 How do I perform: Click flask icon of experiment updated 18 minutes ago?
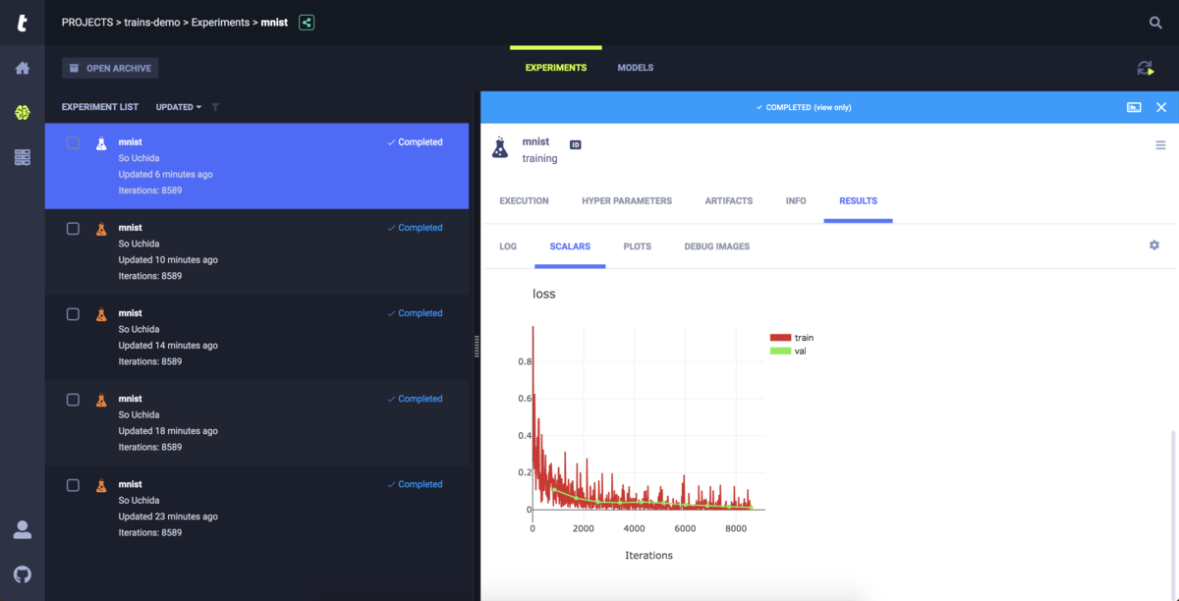click(x=101, y=400)
